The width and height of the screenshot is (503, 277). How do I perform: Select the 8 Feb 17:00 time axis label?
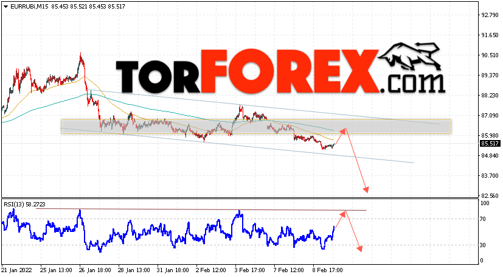(328, 270)
